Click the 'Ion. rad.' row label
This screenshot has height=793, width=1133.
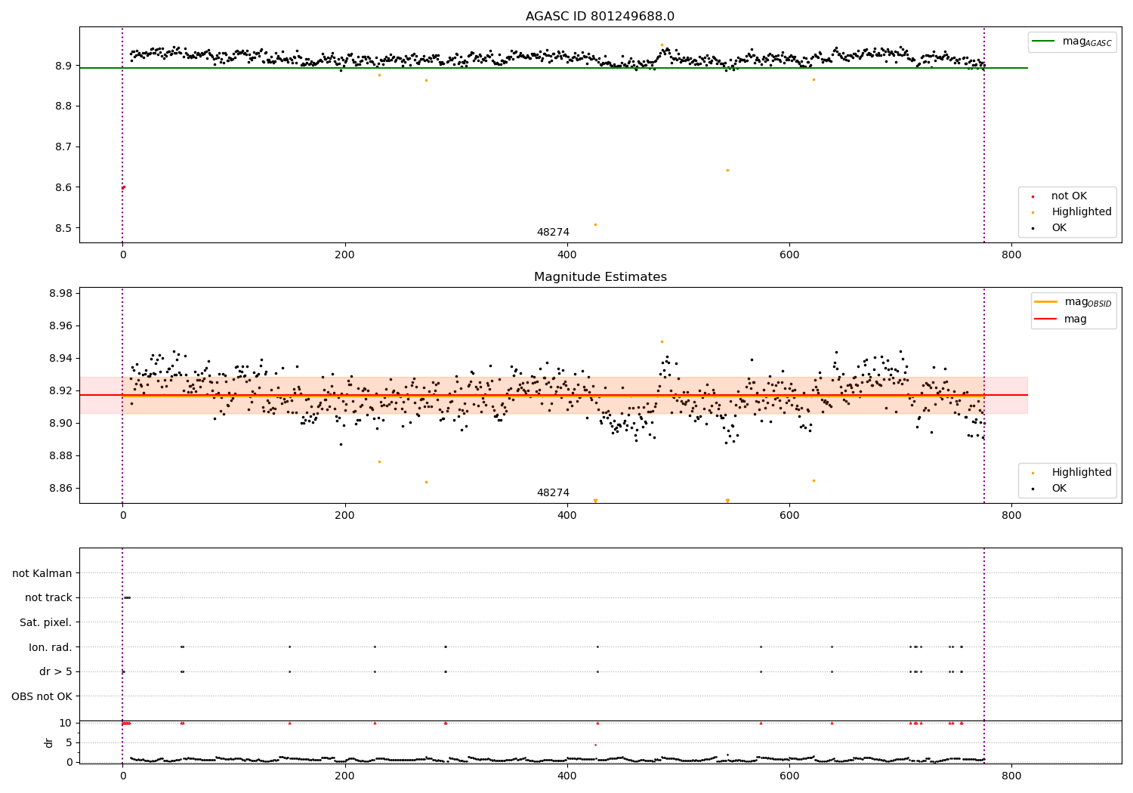pos(51,647)
